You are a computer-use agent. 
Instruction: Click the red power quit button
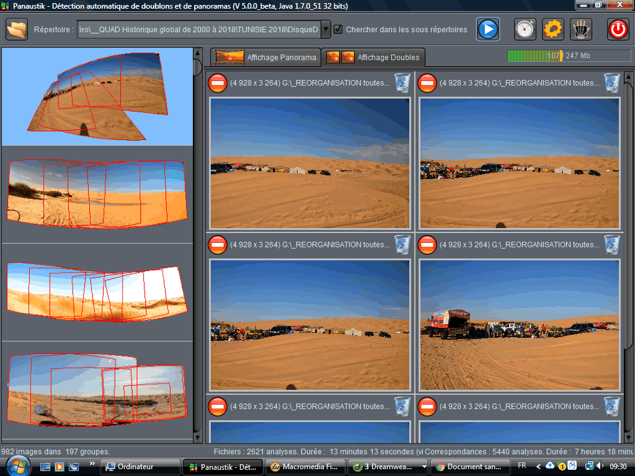618,29
